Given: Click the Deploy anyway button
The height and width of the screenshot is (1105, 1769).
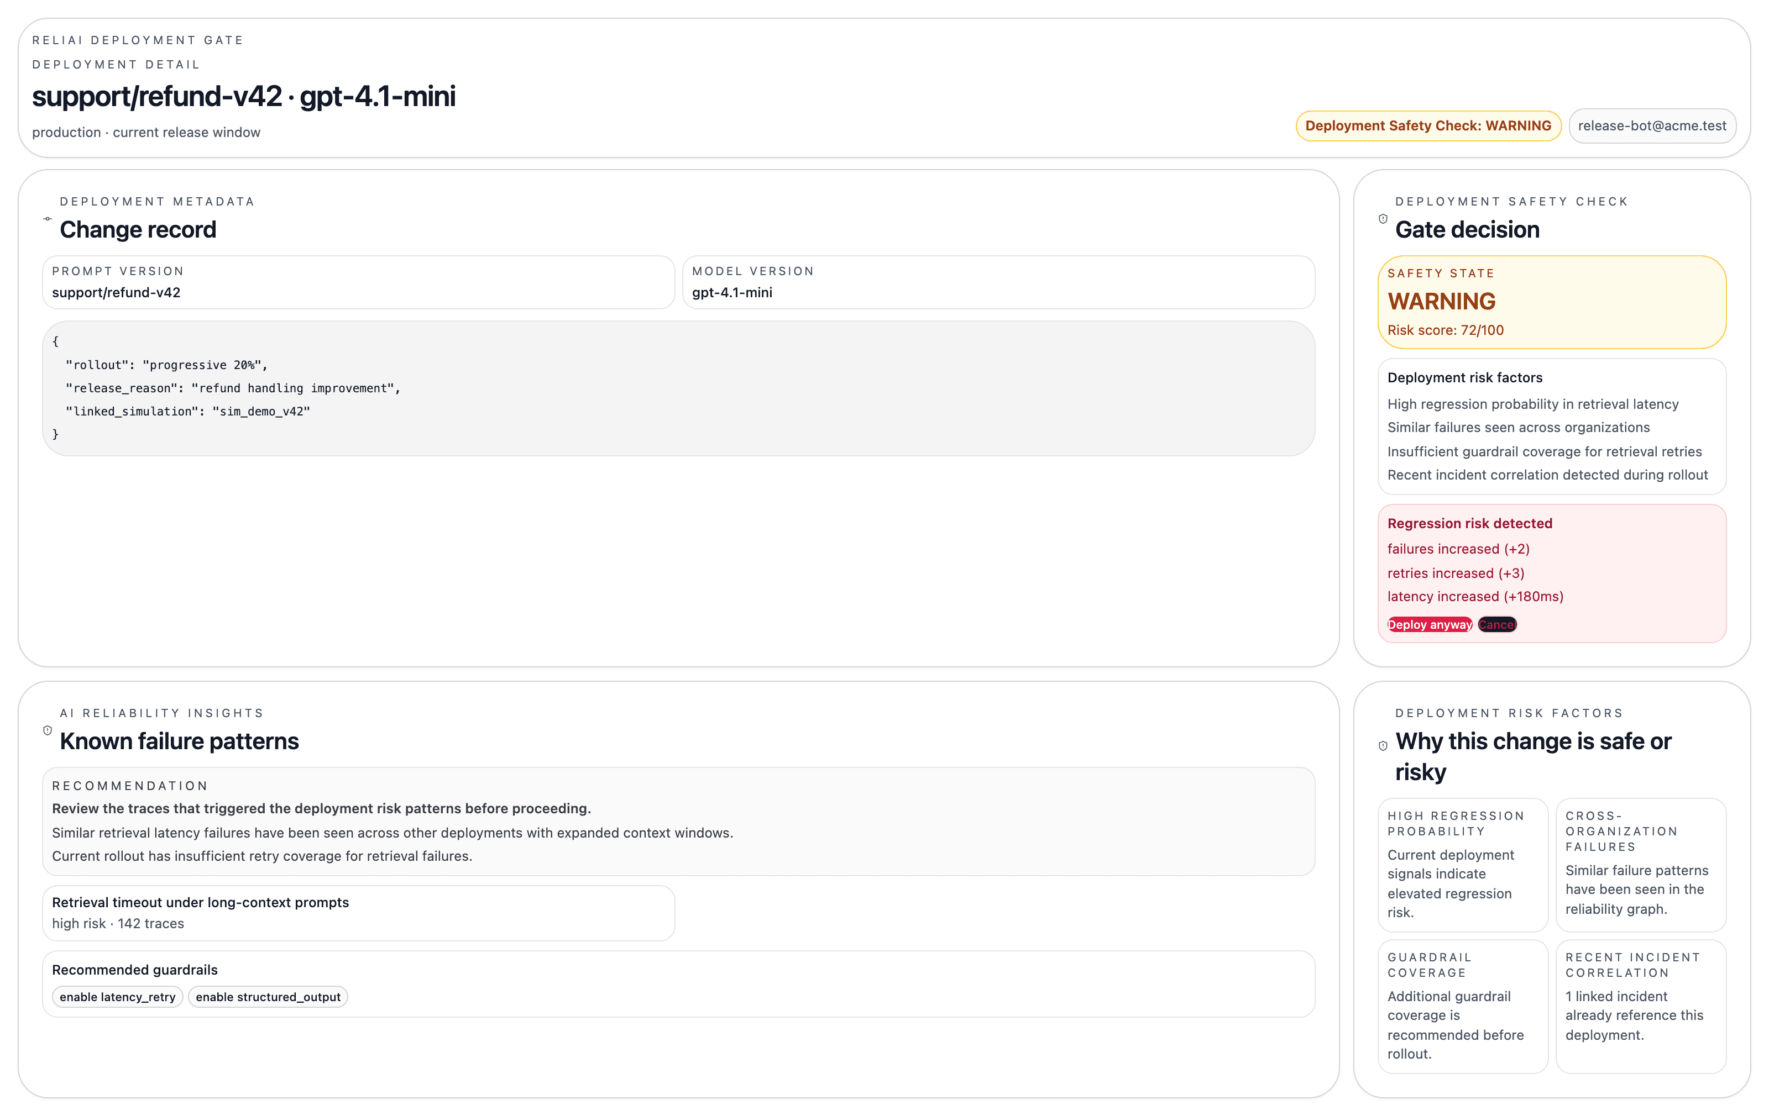Looking at the screenshot, I should coord(1429,624).
